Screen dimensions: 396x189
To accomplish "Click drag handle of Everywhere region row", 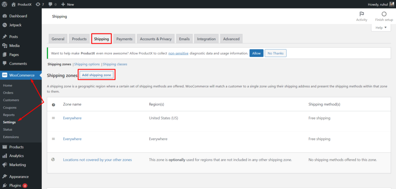I will 53,139.
